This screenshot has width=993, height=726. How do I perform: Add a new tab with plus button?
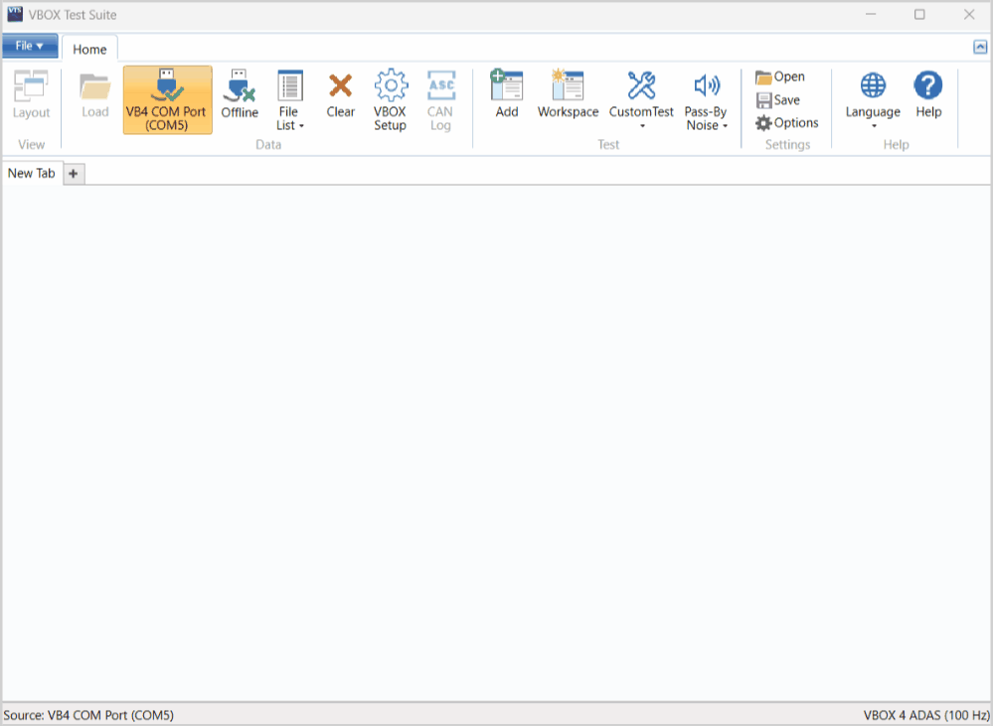(74, 174)
